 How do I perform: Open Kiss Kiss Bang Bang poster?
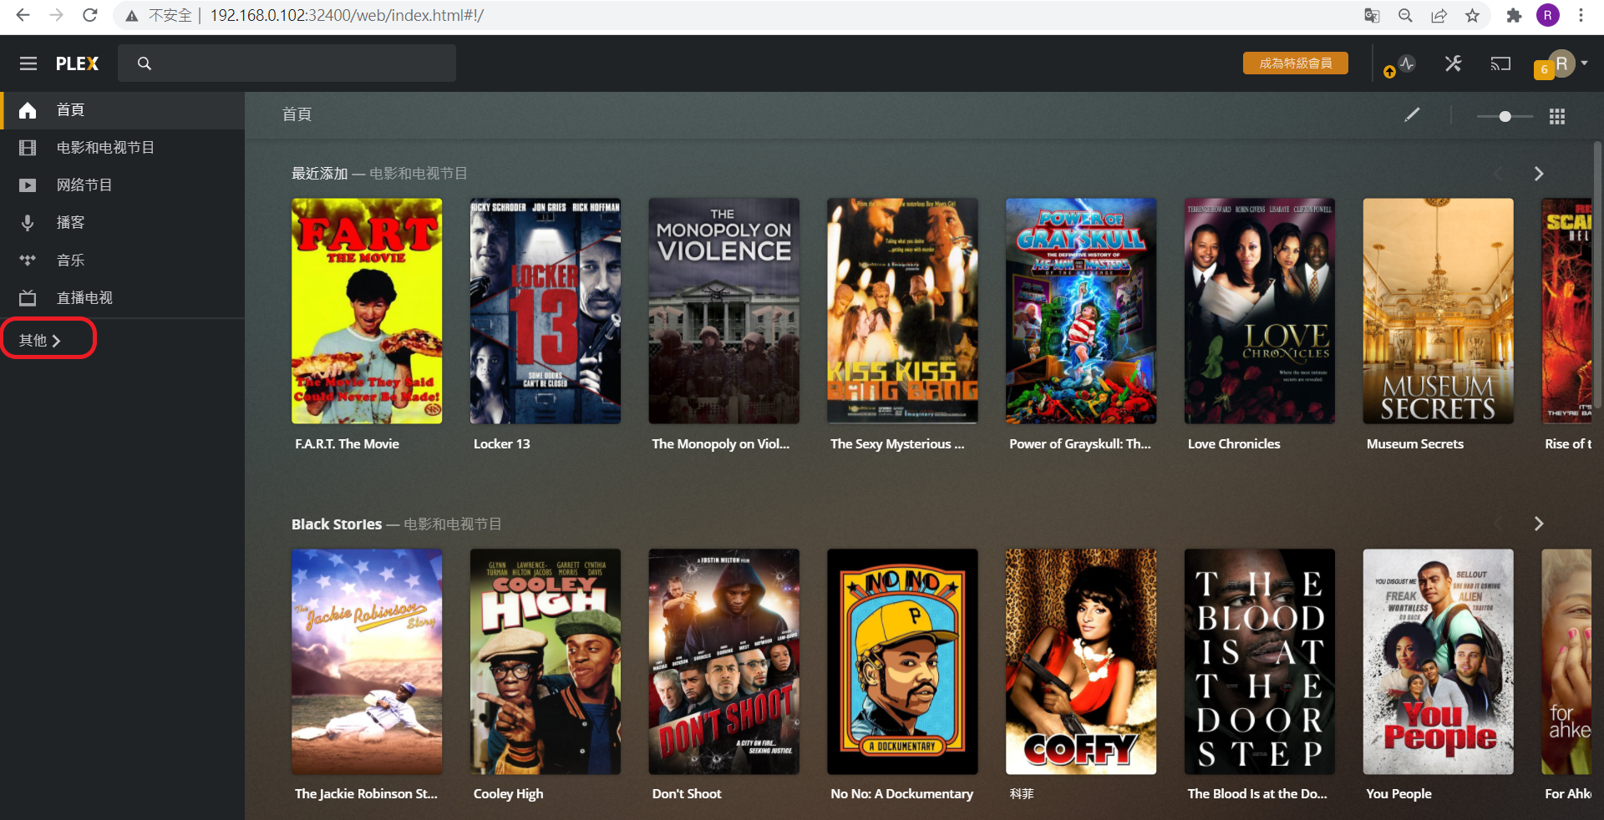(x=902, y=311)
